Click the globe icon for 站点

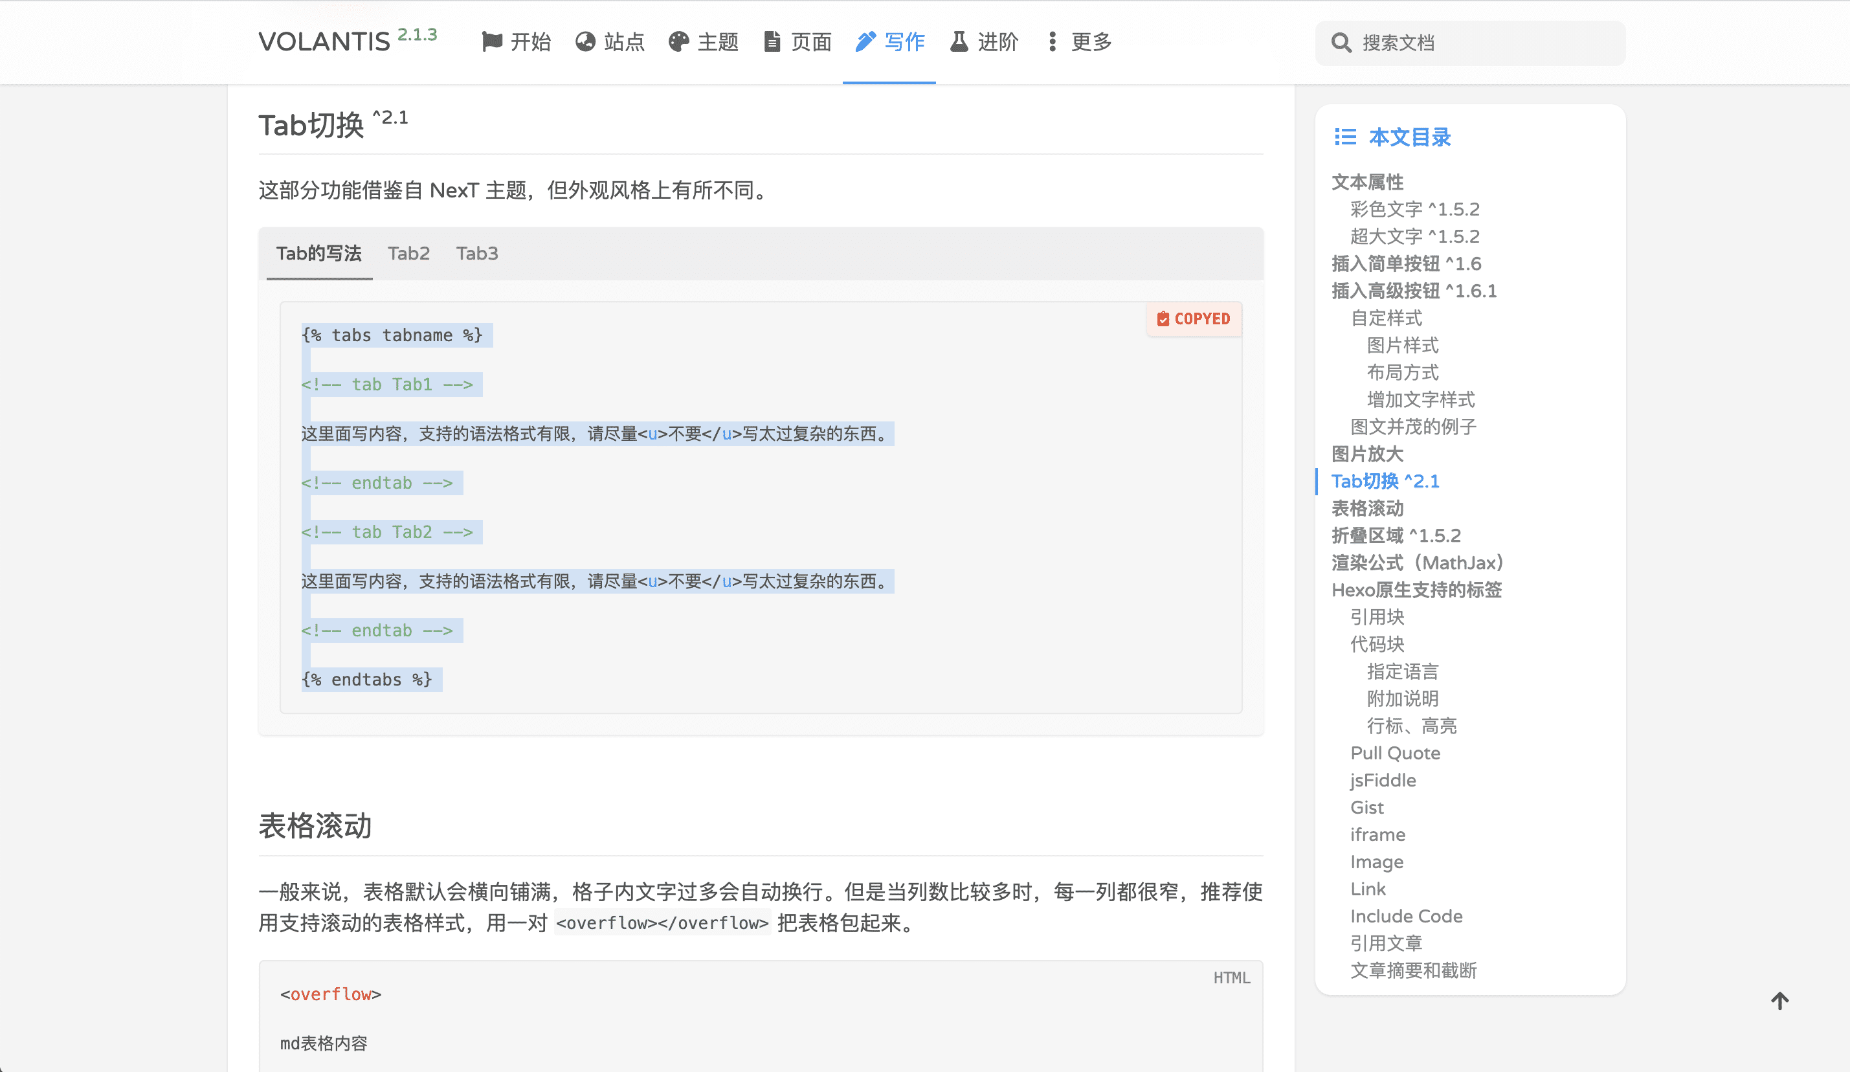coord(585,42)
